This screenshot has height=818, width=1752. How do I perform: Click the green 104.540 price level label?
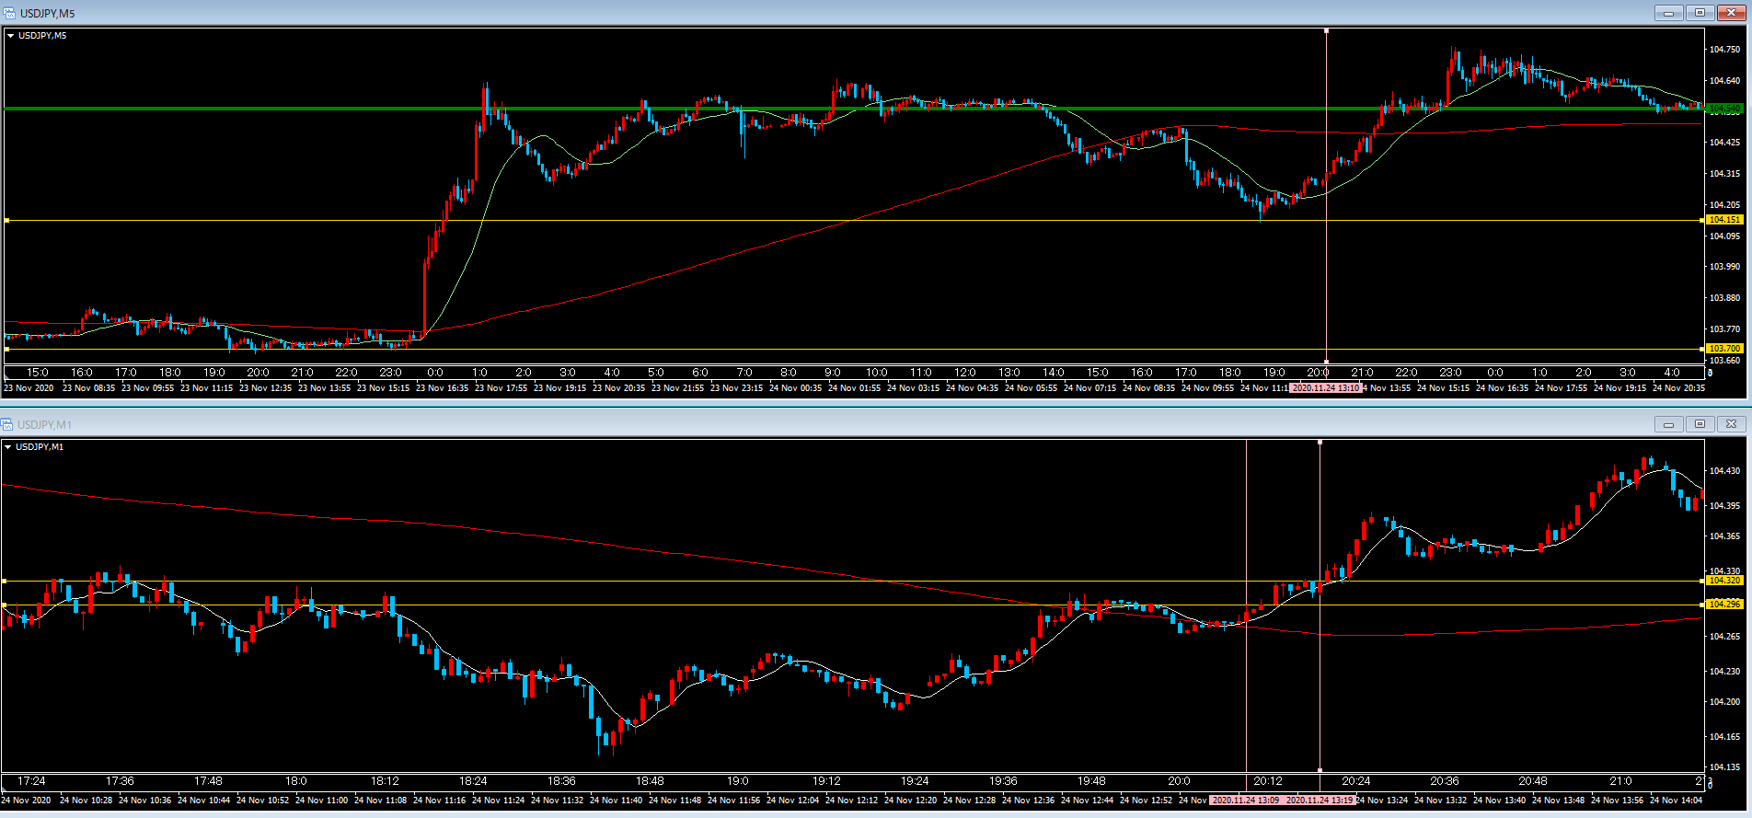(x=1724, y=109)
